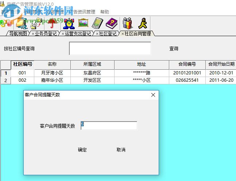Click the 开发区区 region cell
Image resolution: width=236 pixels, height=181 pixels.
[x=92, y=80]
